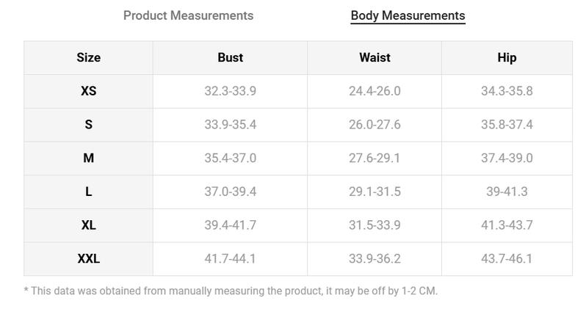Screen dimensions: 586x309
Task: Click the manual measurement disclaimer note
Action: (x=231, y=291)
